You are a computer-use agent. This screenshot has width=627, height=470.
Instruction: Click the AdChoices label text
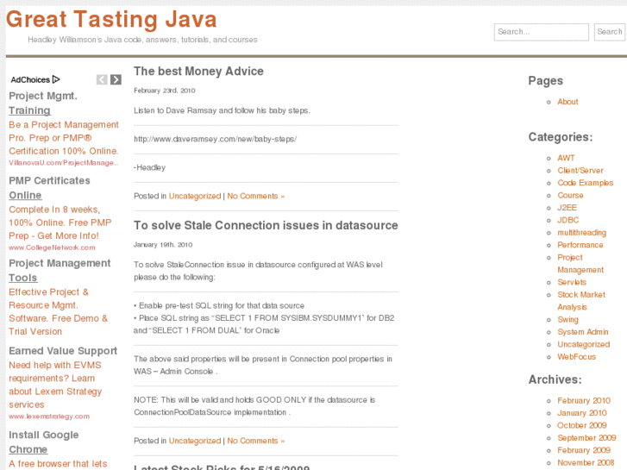[x=30, y=79]
